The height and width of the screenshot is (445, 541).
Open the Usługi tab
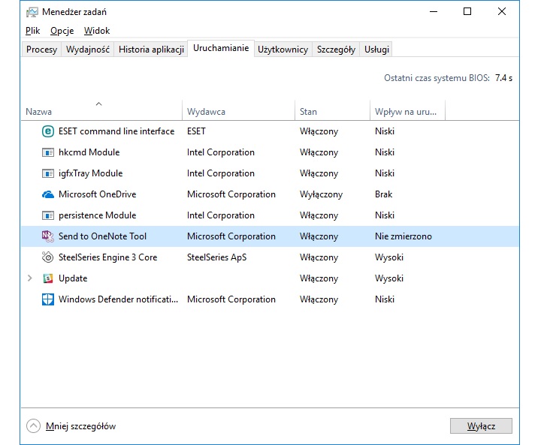click(x=376, y=50)
